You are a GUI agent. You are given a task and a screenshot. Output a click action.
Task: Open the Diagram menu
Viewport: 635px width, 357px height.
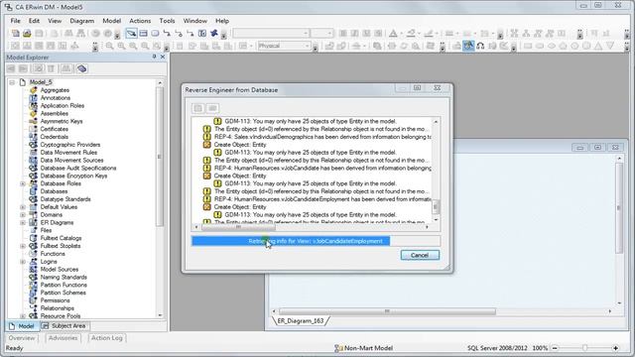tap(81, 21)
